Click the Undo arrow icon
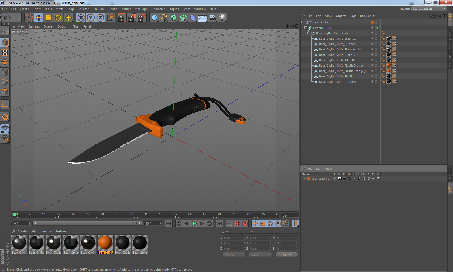This screenshot has height=272, width=453. click(7, 18)
